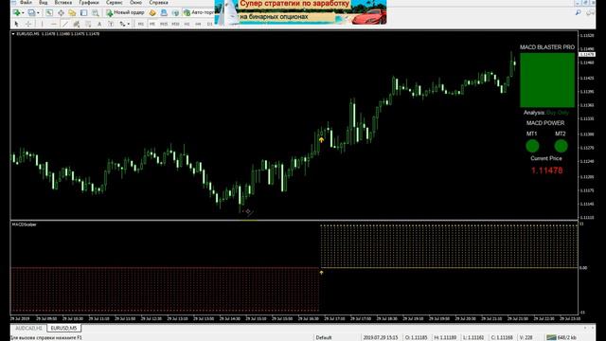Viewport: 606px width, 341px height.
Task: Switch to M30 timeframe
Action: click(175, 24)
